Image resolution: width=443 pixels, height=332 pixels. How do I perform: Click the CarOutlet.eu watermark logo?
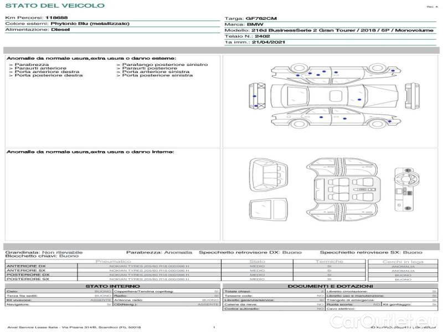[396, 319]
